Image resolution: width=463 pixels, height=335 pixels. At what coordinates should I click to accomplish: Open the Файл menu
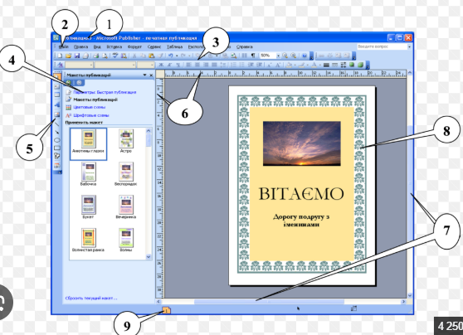64,46
